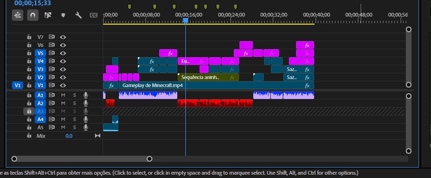The width and height of the screenshot is (431, 178).
Task: Click the Mix track output icon
Action: point(97,135)
